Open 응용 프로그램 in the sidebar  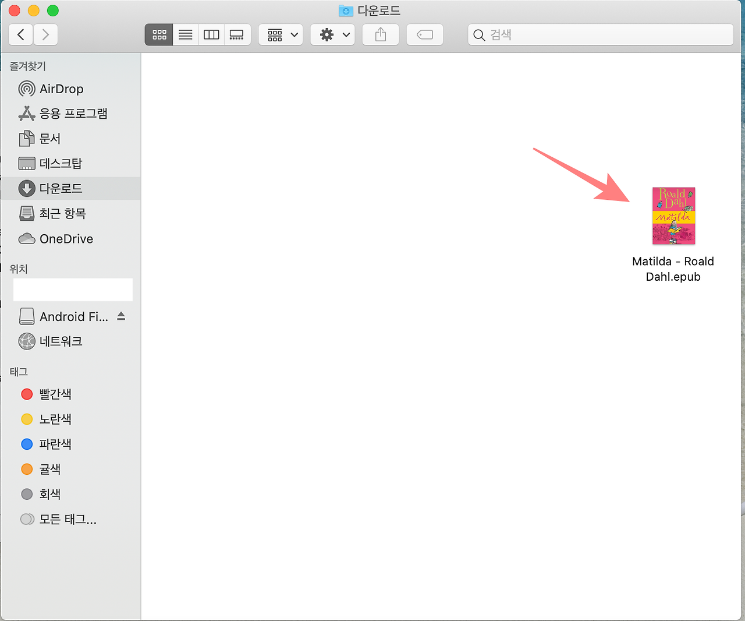70,114
